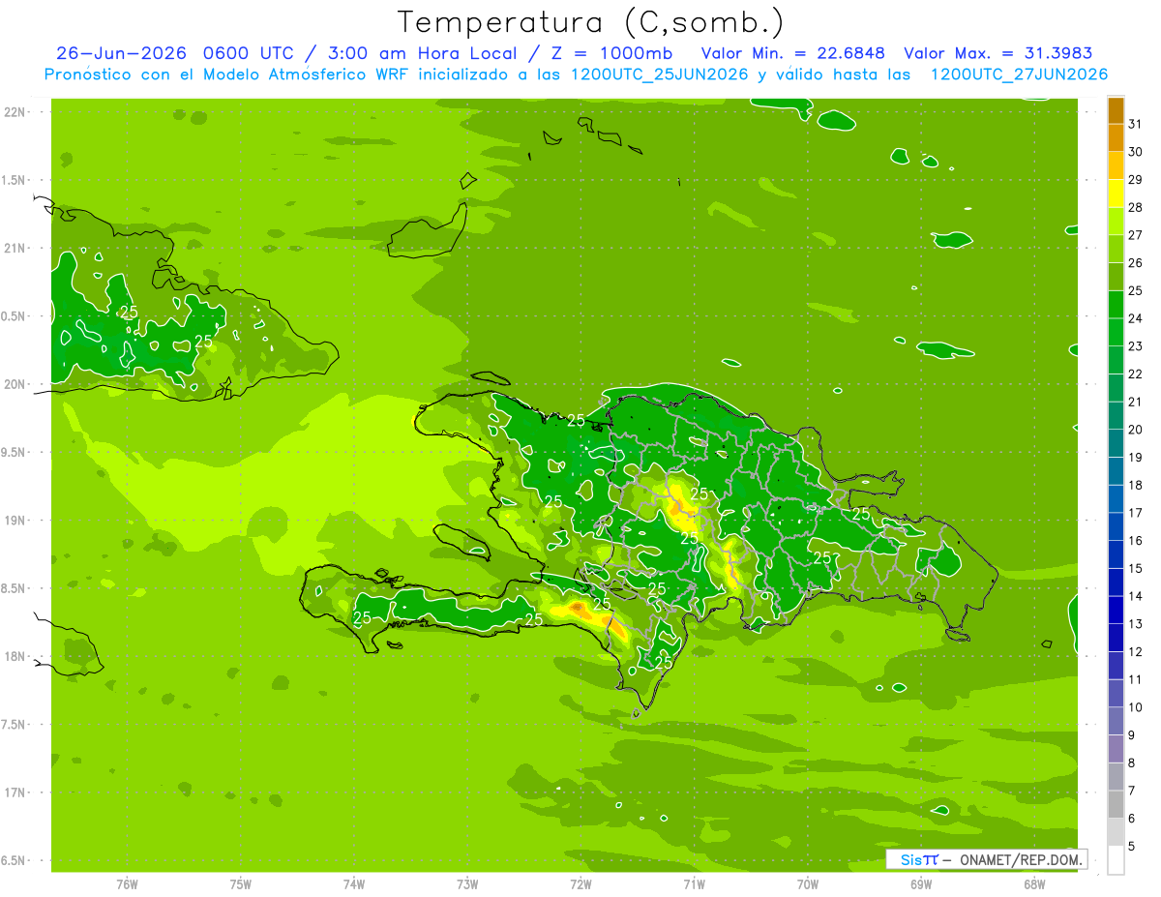Image resolution: width=1161 pixels, height=897 pixels.
Task: Click the '22N' latitude axis label
Action: [15, 112]
